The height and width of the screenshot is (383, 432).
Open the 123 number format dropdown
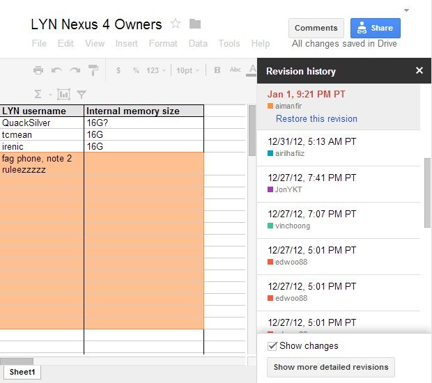click(156, 70)
